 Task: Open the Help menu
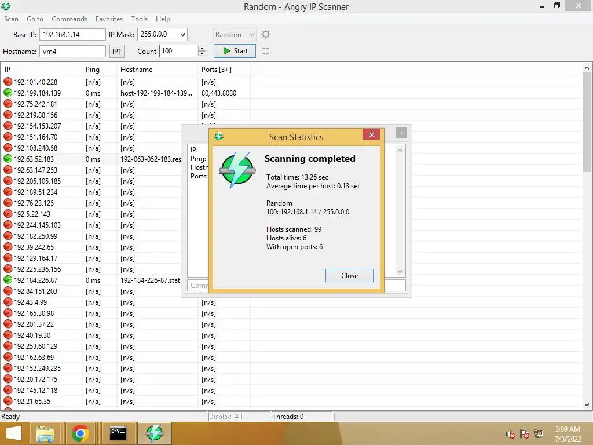click(x=163, y=19)
